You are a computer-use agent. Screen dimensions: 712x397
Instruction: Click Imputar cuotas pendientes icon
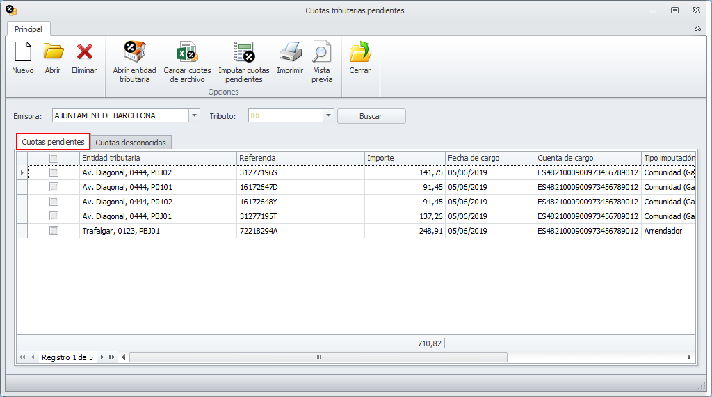[244, 52]
